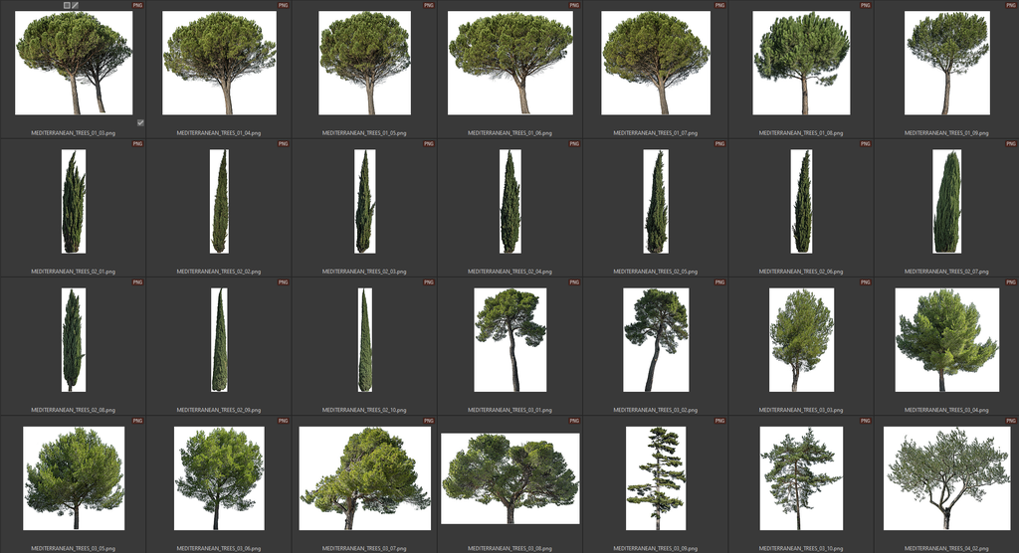Click the filename label MEDITERRANEAN_TREES_01_06.png
The height and width of the screenshot is (553, 1019).
509,132
